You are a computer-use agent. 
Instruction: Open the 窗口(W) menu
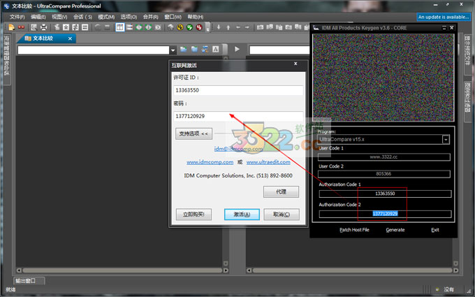click(173, 17)
